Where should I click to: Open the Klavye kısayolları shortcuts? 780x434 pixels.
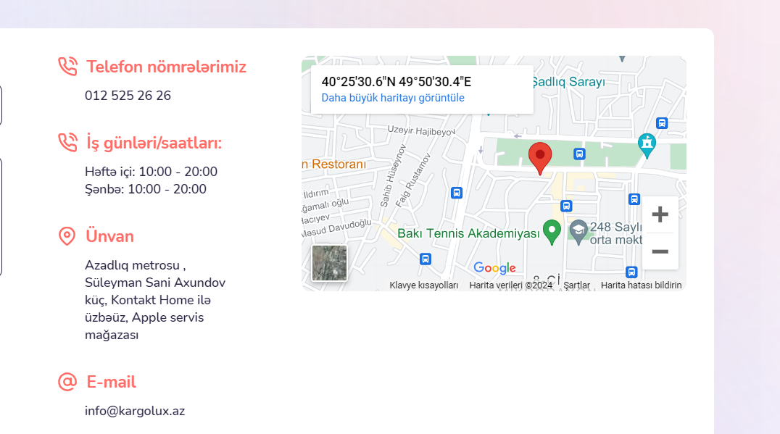point(424,285)
